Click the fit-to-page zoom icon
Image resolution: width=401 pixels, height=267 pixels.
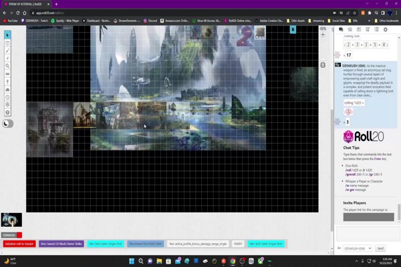point(323,65)
